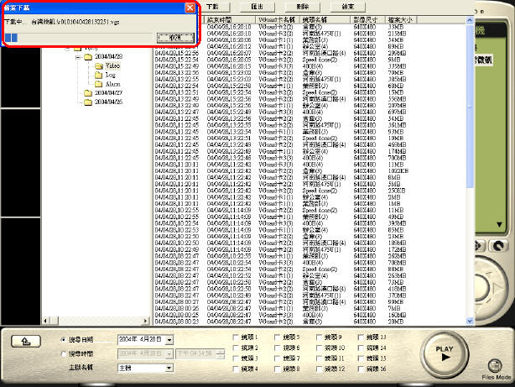This screenshot has height=387, width=515.
Task: Check the 鏡頭 4 checkbox
Action: tap(236, 369)
